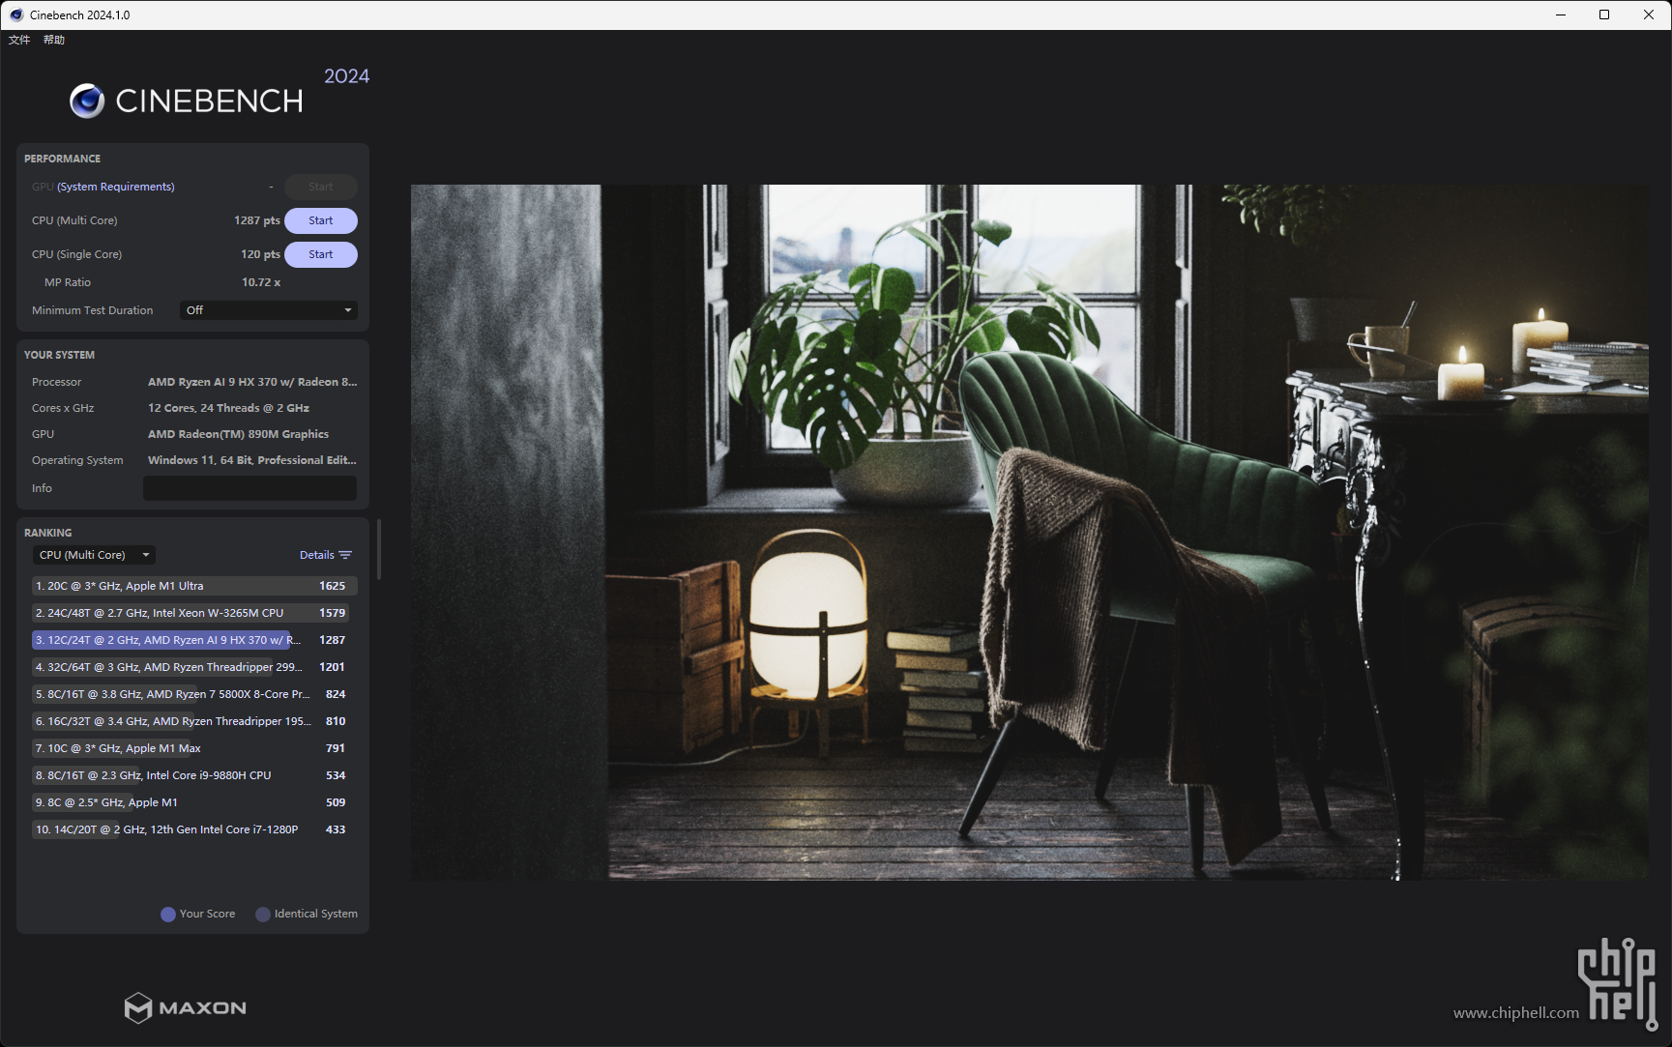Click the Details filter icon
This screenshot has height=1047, width=1672.
(345, 555)
